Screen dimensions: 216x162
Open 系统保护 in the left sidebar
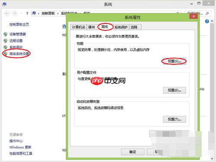pyautogui.click(x=16, y=47)
